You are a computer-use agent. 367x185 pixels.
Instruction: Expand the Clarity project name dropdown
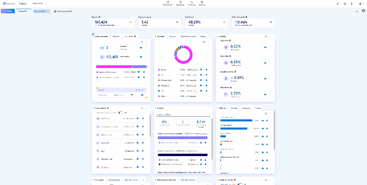[40, 3]
